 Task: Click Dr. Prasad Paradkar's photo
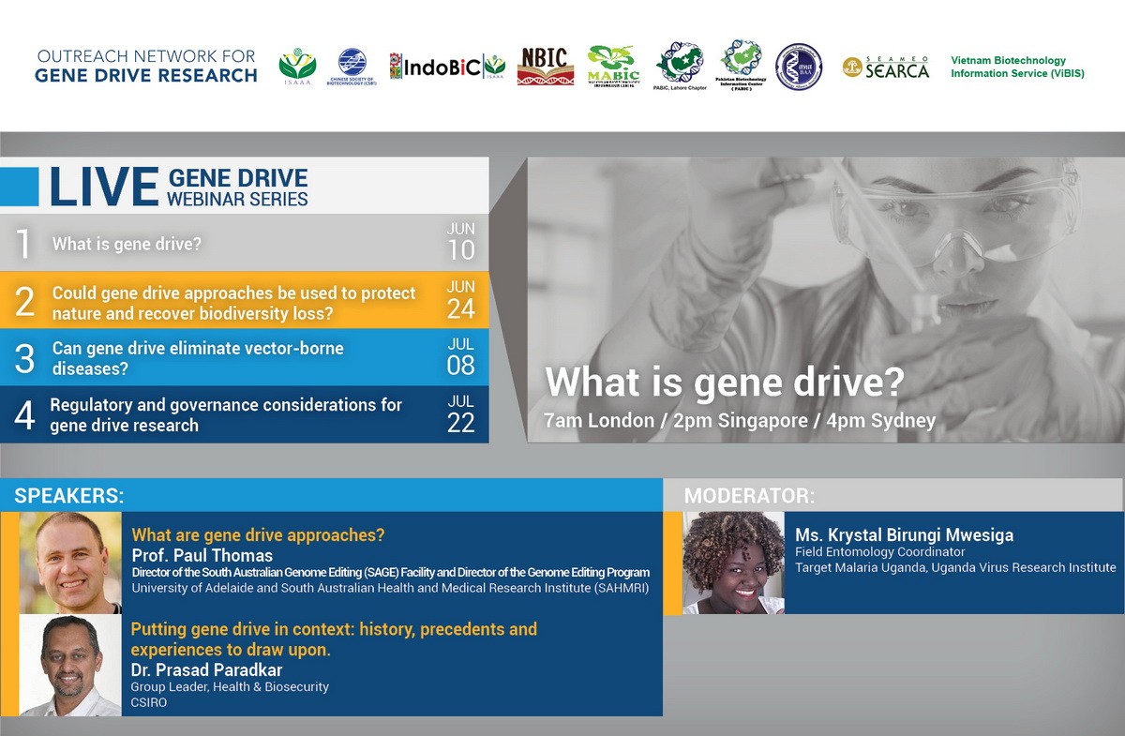(x=70, y=666)
